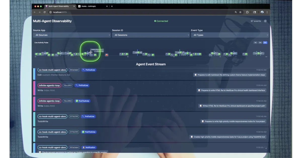Click session 653a3ab4 badge in 11:50:42 AM row
Image resolution: width=302 pixels, height=158 pixels.
point(74,70)
